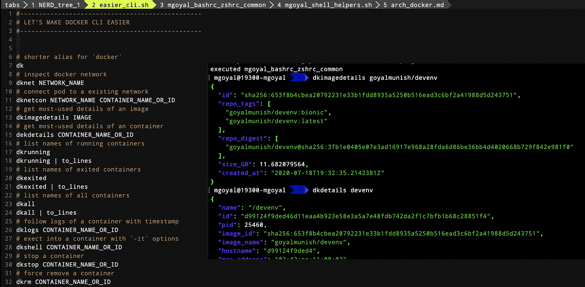
Task: Click comment 'exect into a container with `-it` options'
Action: point(97,239)
